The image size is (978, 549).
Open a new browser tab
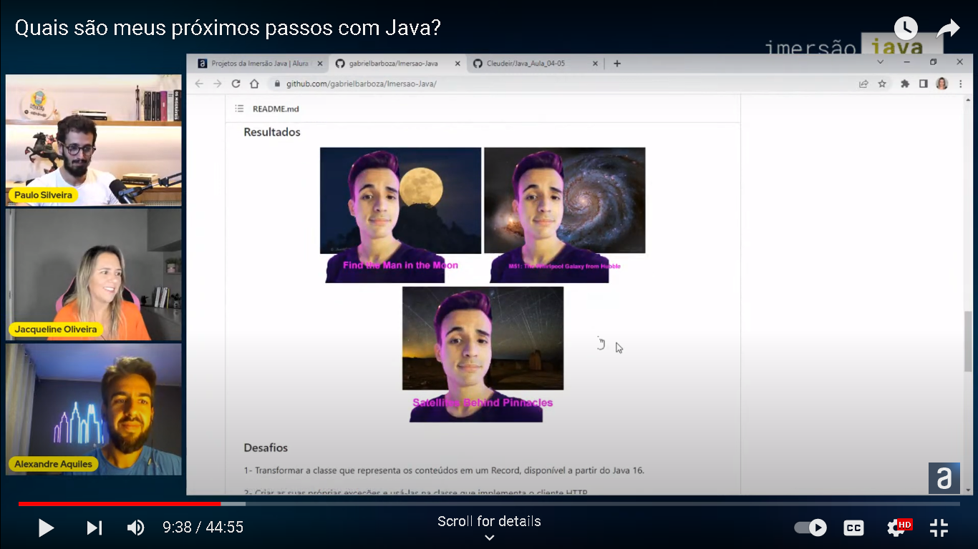pyautogui.click(x=617, y=63)
